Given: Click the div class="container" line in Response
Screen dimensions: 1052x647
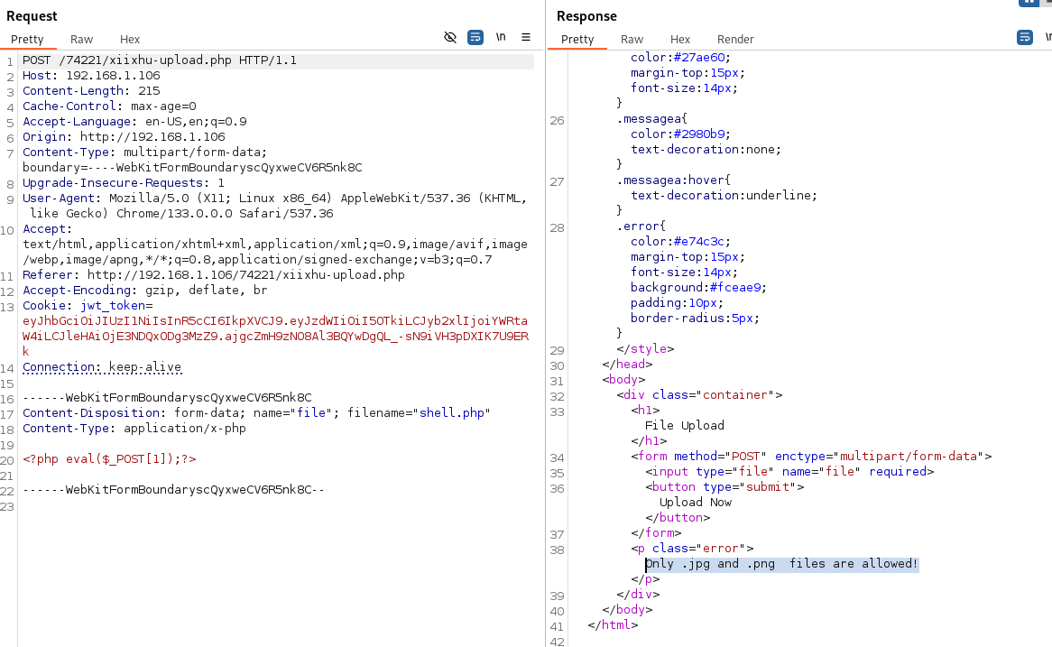Looking at the screenshot, I should [x=700, y=395].
